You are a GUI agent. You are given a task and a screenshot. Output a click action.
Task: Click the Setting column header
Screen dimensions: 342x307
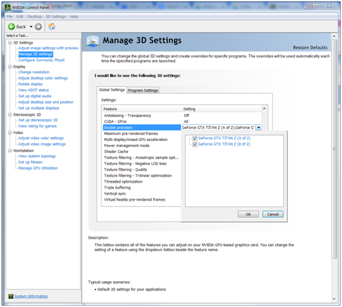pos(221,109)
